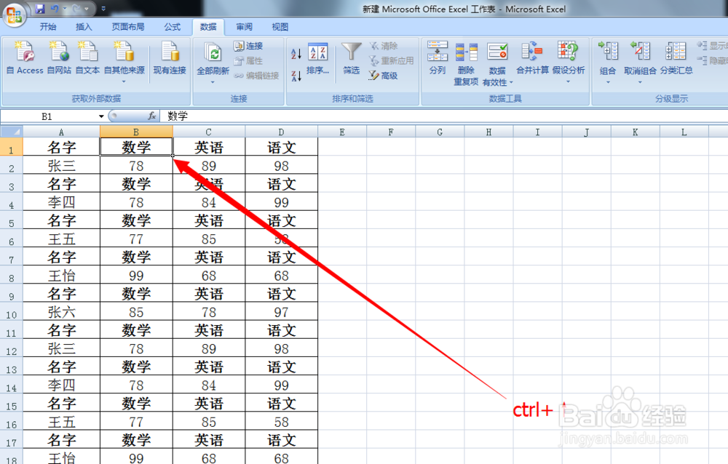Click cell D1 containing 语文
728x464 pixels.
pyautogui.click(x=281, y=148)
